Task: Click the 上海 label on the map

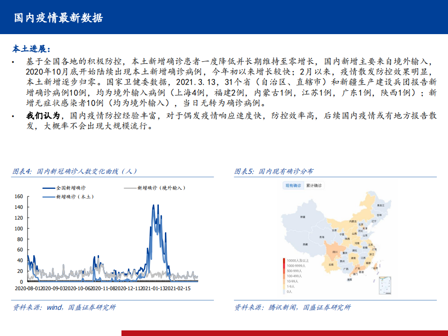Action: (375, 249)
